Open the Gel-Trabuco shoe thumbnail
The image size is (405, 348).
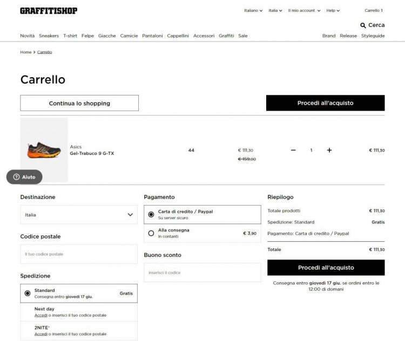click(44, 150)
